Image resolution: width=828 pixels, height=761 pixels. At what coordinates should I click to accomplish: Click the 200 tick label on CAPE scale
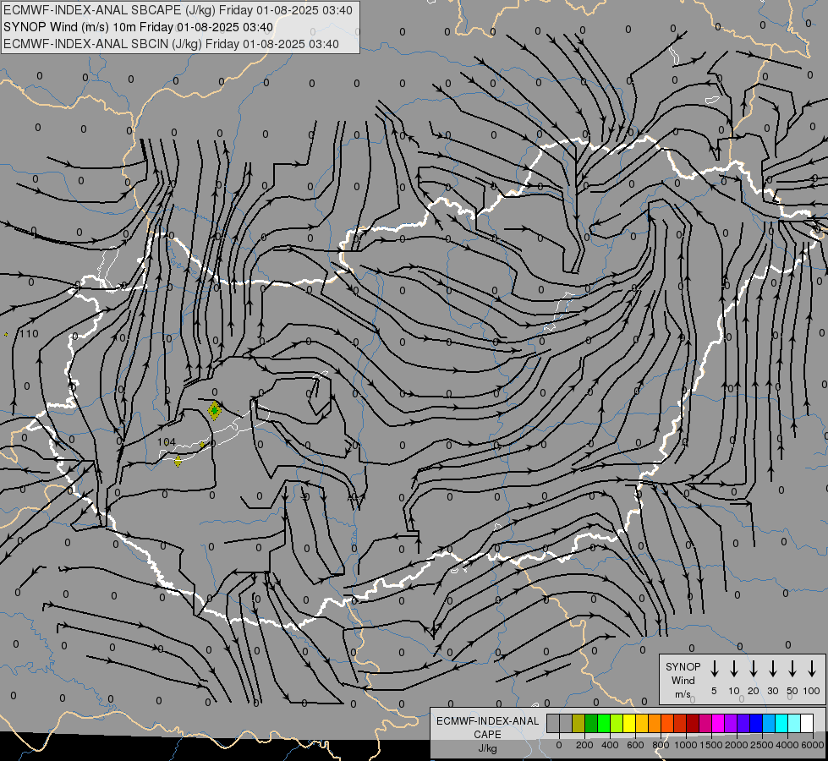(x=584, y=745)
